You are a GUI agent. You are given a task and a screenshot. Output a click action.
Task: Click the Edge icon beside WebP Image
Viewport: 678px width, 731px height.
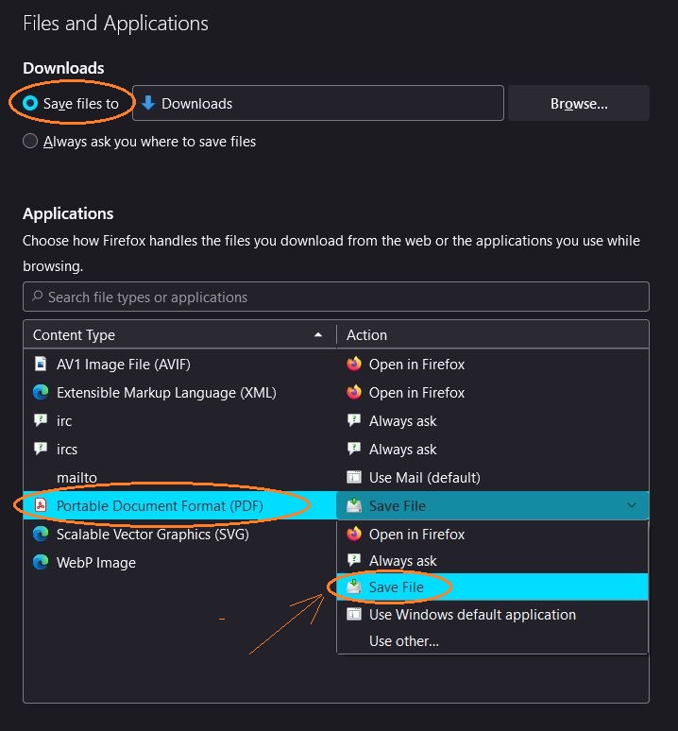(41, 562)
